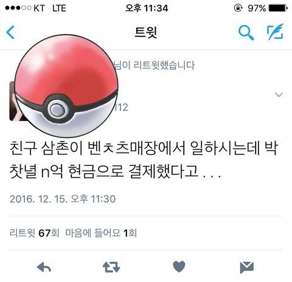Send tweet via direct message envelope icon

(247, 267)
